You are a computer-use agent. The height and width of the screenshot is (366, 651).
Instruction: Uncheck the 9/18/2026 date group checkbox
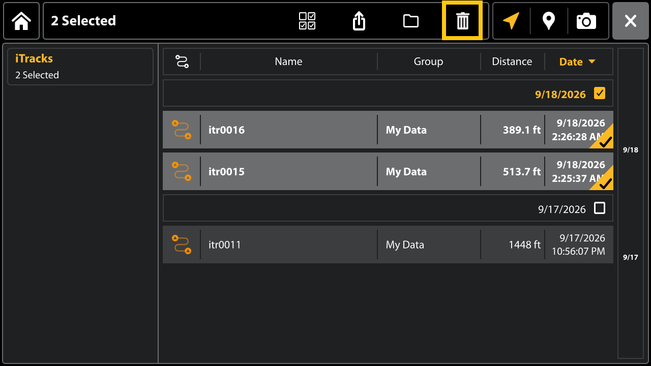600,93
